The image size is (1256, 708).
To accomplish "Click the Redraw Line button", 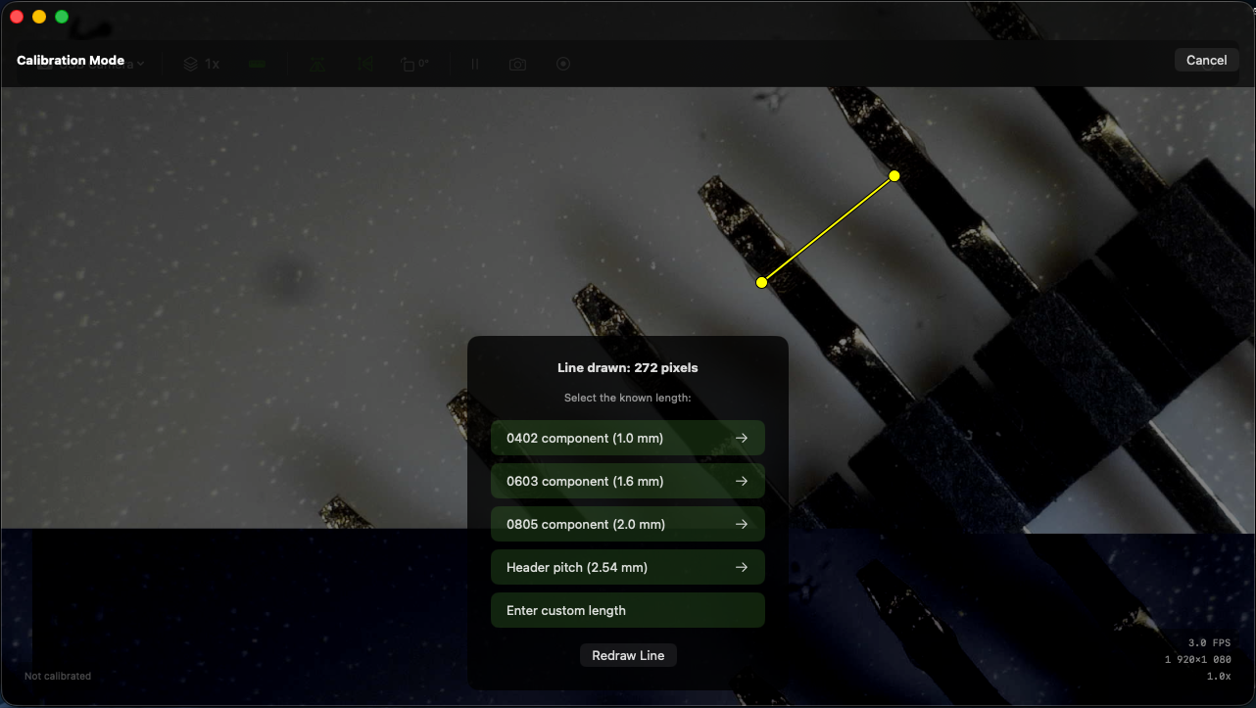I will click(628, 655).
